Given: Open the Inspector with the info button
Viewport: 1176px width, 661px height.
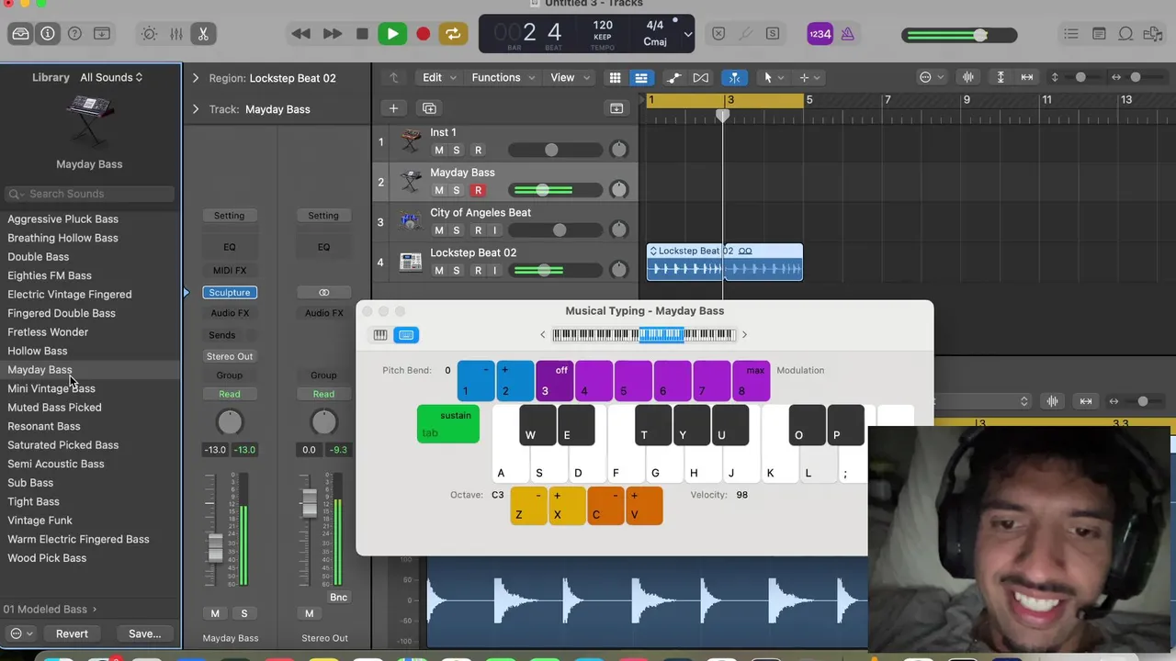Looking at the screenshot, I should pos(48,34).
